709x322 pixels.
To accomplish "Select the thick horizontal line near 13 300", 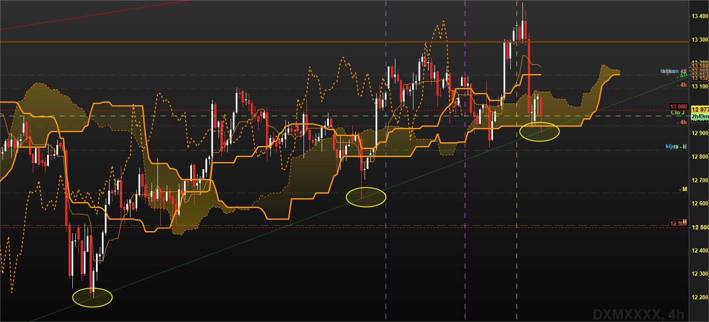I will (344, 42).
